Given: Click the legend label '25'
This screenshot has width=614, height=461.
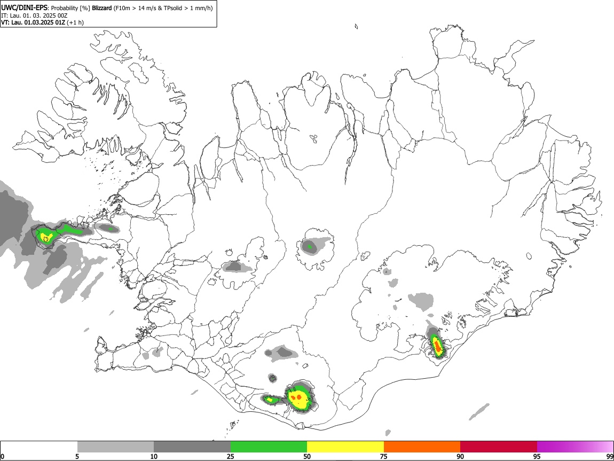Looking at the screenshot, I should click(x=231, y=456).
